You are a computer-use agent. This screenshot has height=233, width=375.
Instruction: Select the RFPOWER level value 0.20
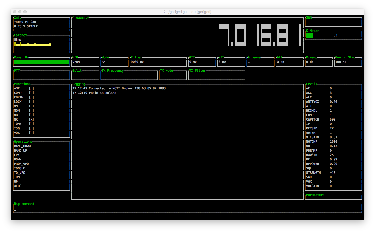click(334, 164)
